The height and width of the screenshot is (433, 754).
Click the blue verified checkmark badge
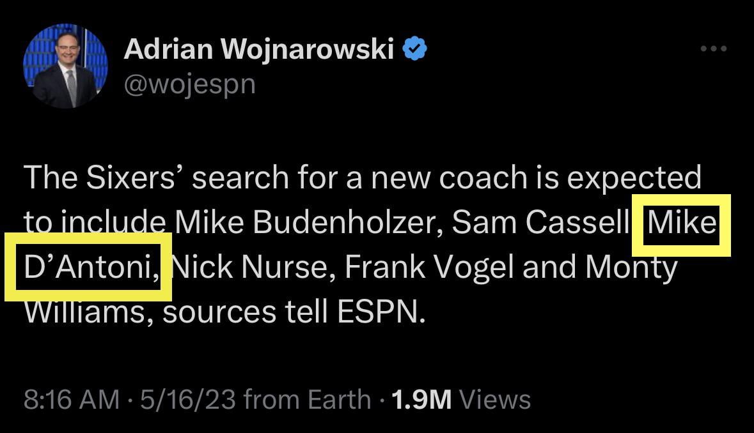point(416,49)
